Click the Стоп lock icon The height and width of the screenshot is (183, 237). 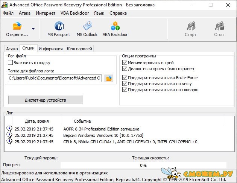coord(219,26)
